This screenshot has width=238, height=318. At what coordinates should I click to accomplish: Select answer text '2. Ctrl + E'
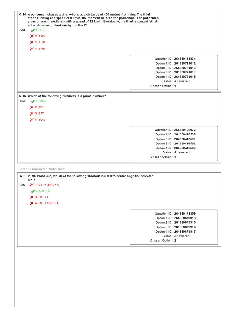coord(43,191)
